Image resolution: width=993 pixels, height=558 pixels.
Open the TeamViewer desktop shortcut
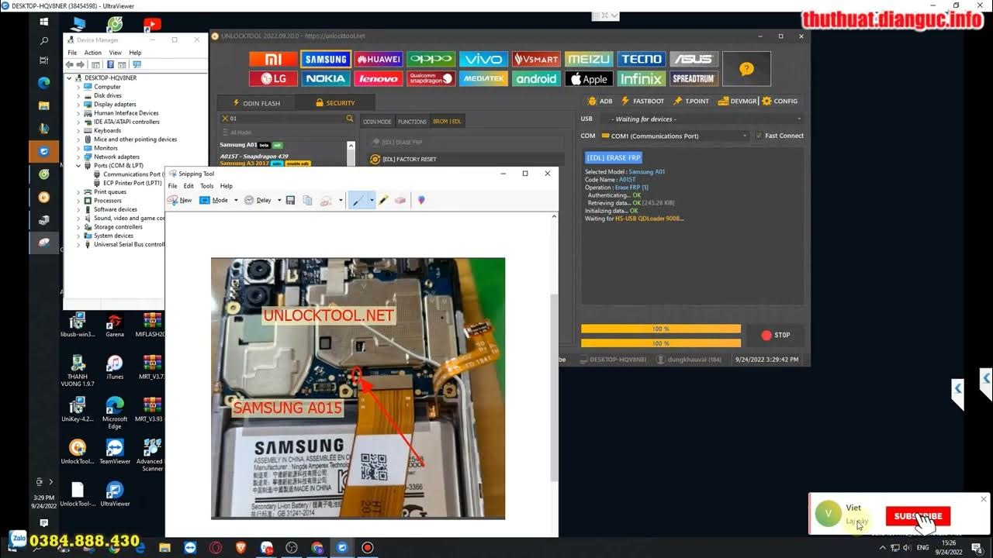(x=115, y=452)
